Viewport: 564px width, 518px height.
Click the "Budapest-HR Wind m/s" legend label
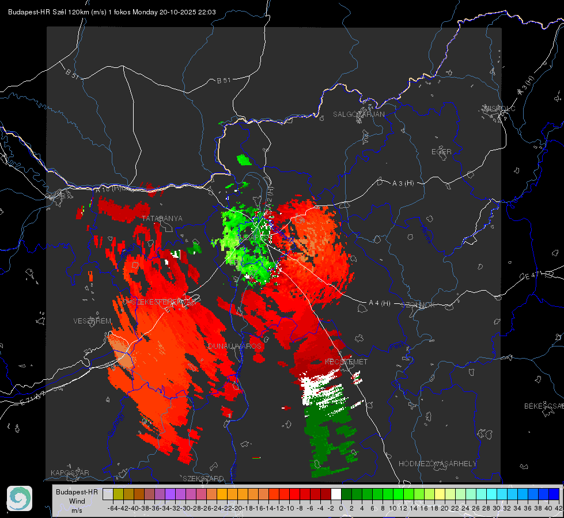coord(77,501)
